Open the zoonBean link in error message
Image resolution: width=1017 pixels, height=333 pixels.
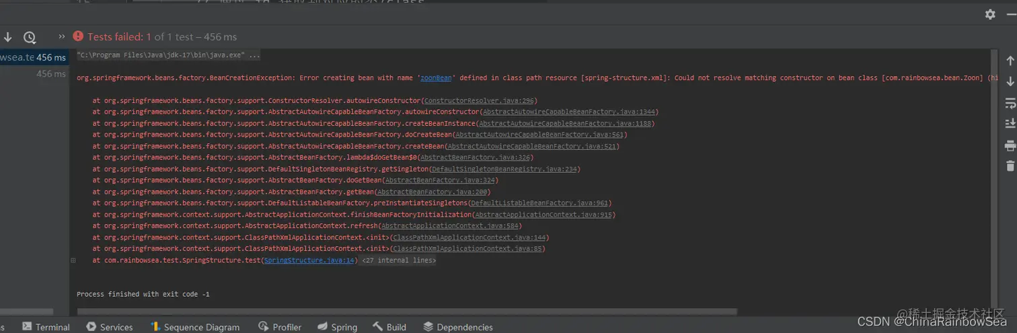[436, 78]
